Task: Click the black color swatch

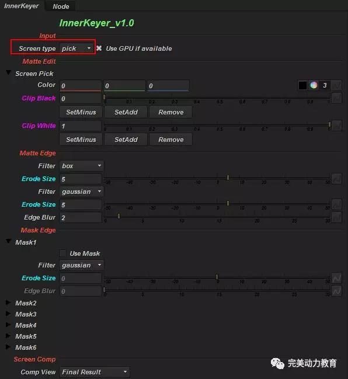Action: pyautogui.click(x=302, y=85)
